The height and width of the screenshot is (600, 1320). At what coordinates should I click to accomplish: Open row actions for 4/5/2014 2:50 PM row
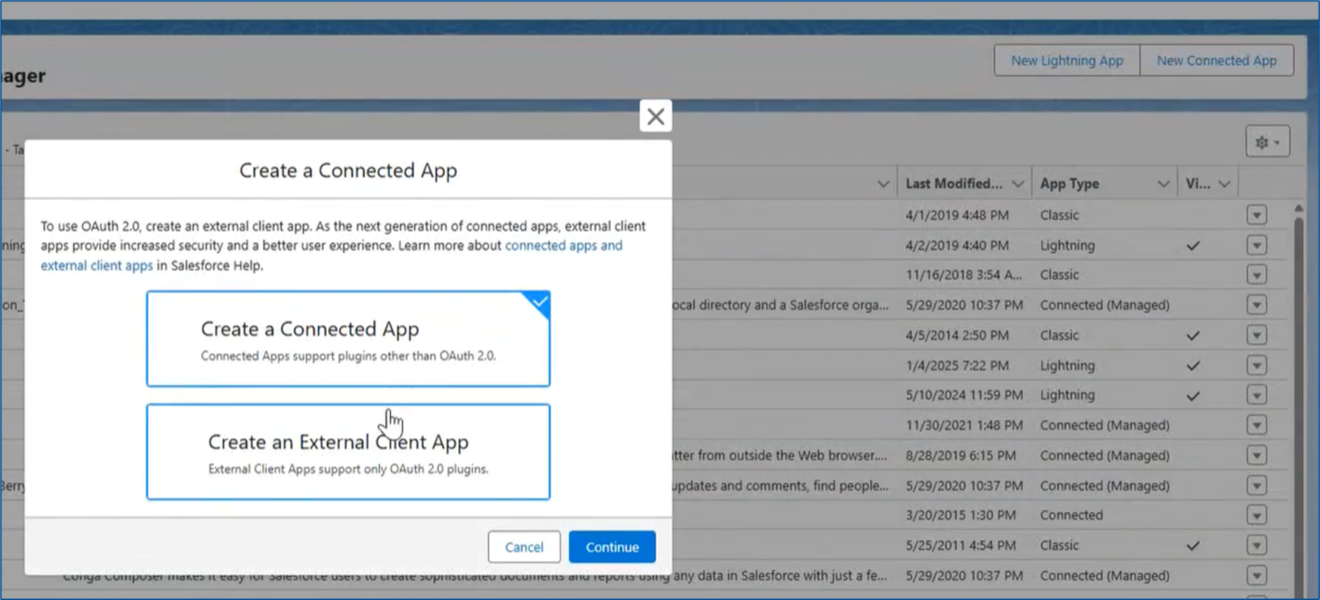coord(1256,336)
